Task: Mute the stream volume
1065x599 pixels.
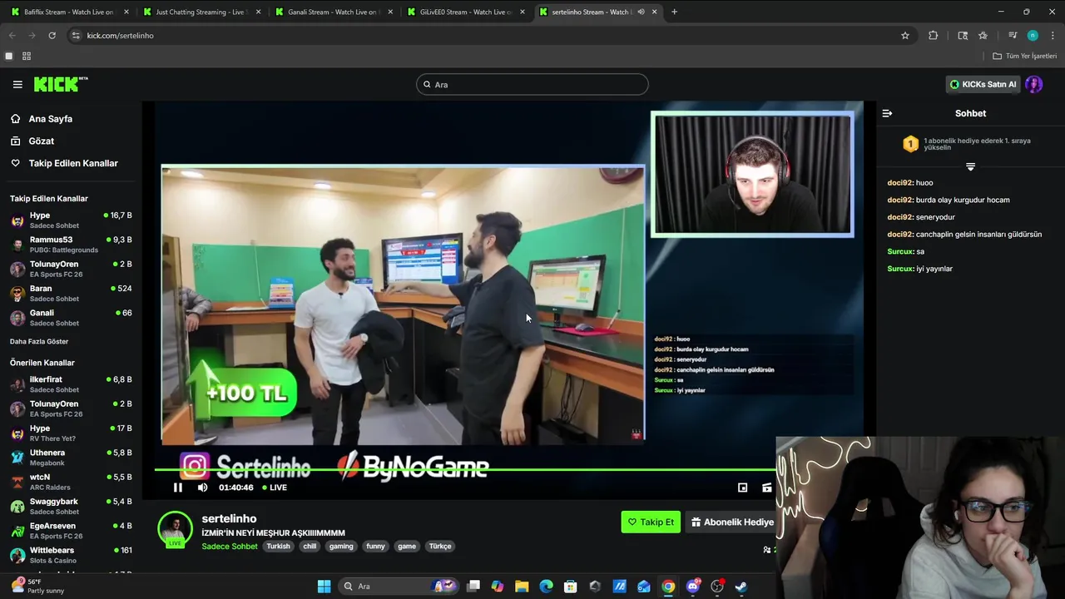Action: tap(202, 488)
